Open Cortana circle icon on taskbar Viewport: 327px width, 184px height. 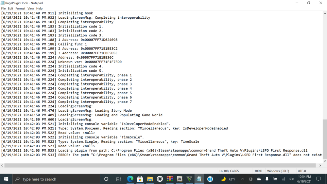pyautogui.click(x=106, y=179)
